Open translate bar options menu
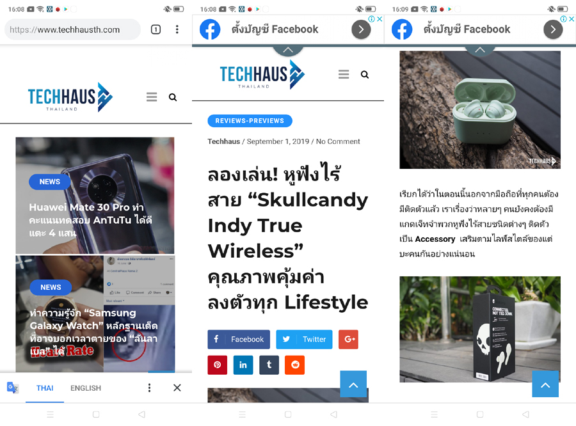Screen dimensions: 576x426 [149, 388]
